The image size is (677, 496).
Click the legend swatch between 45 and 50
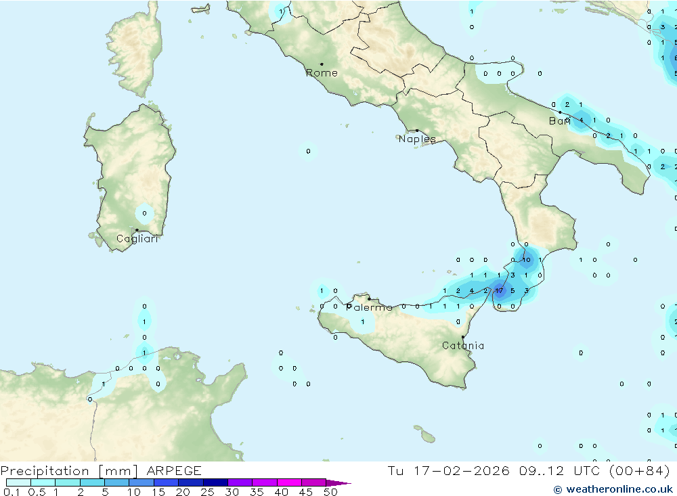(313, 483)
